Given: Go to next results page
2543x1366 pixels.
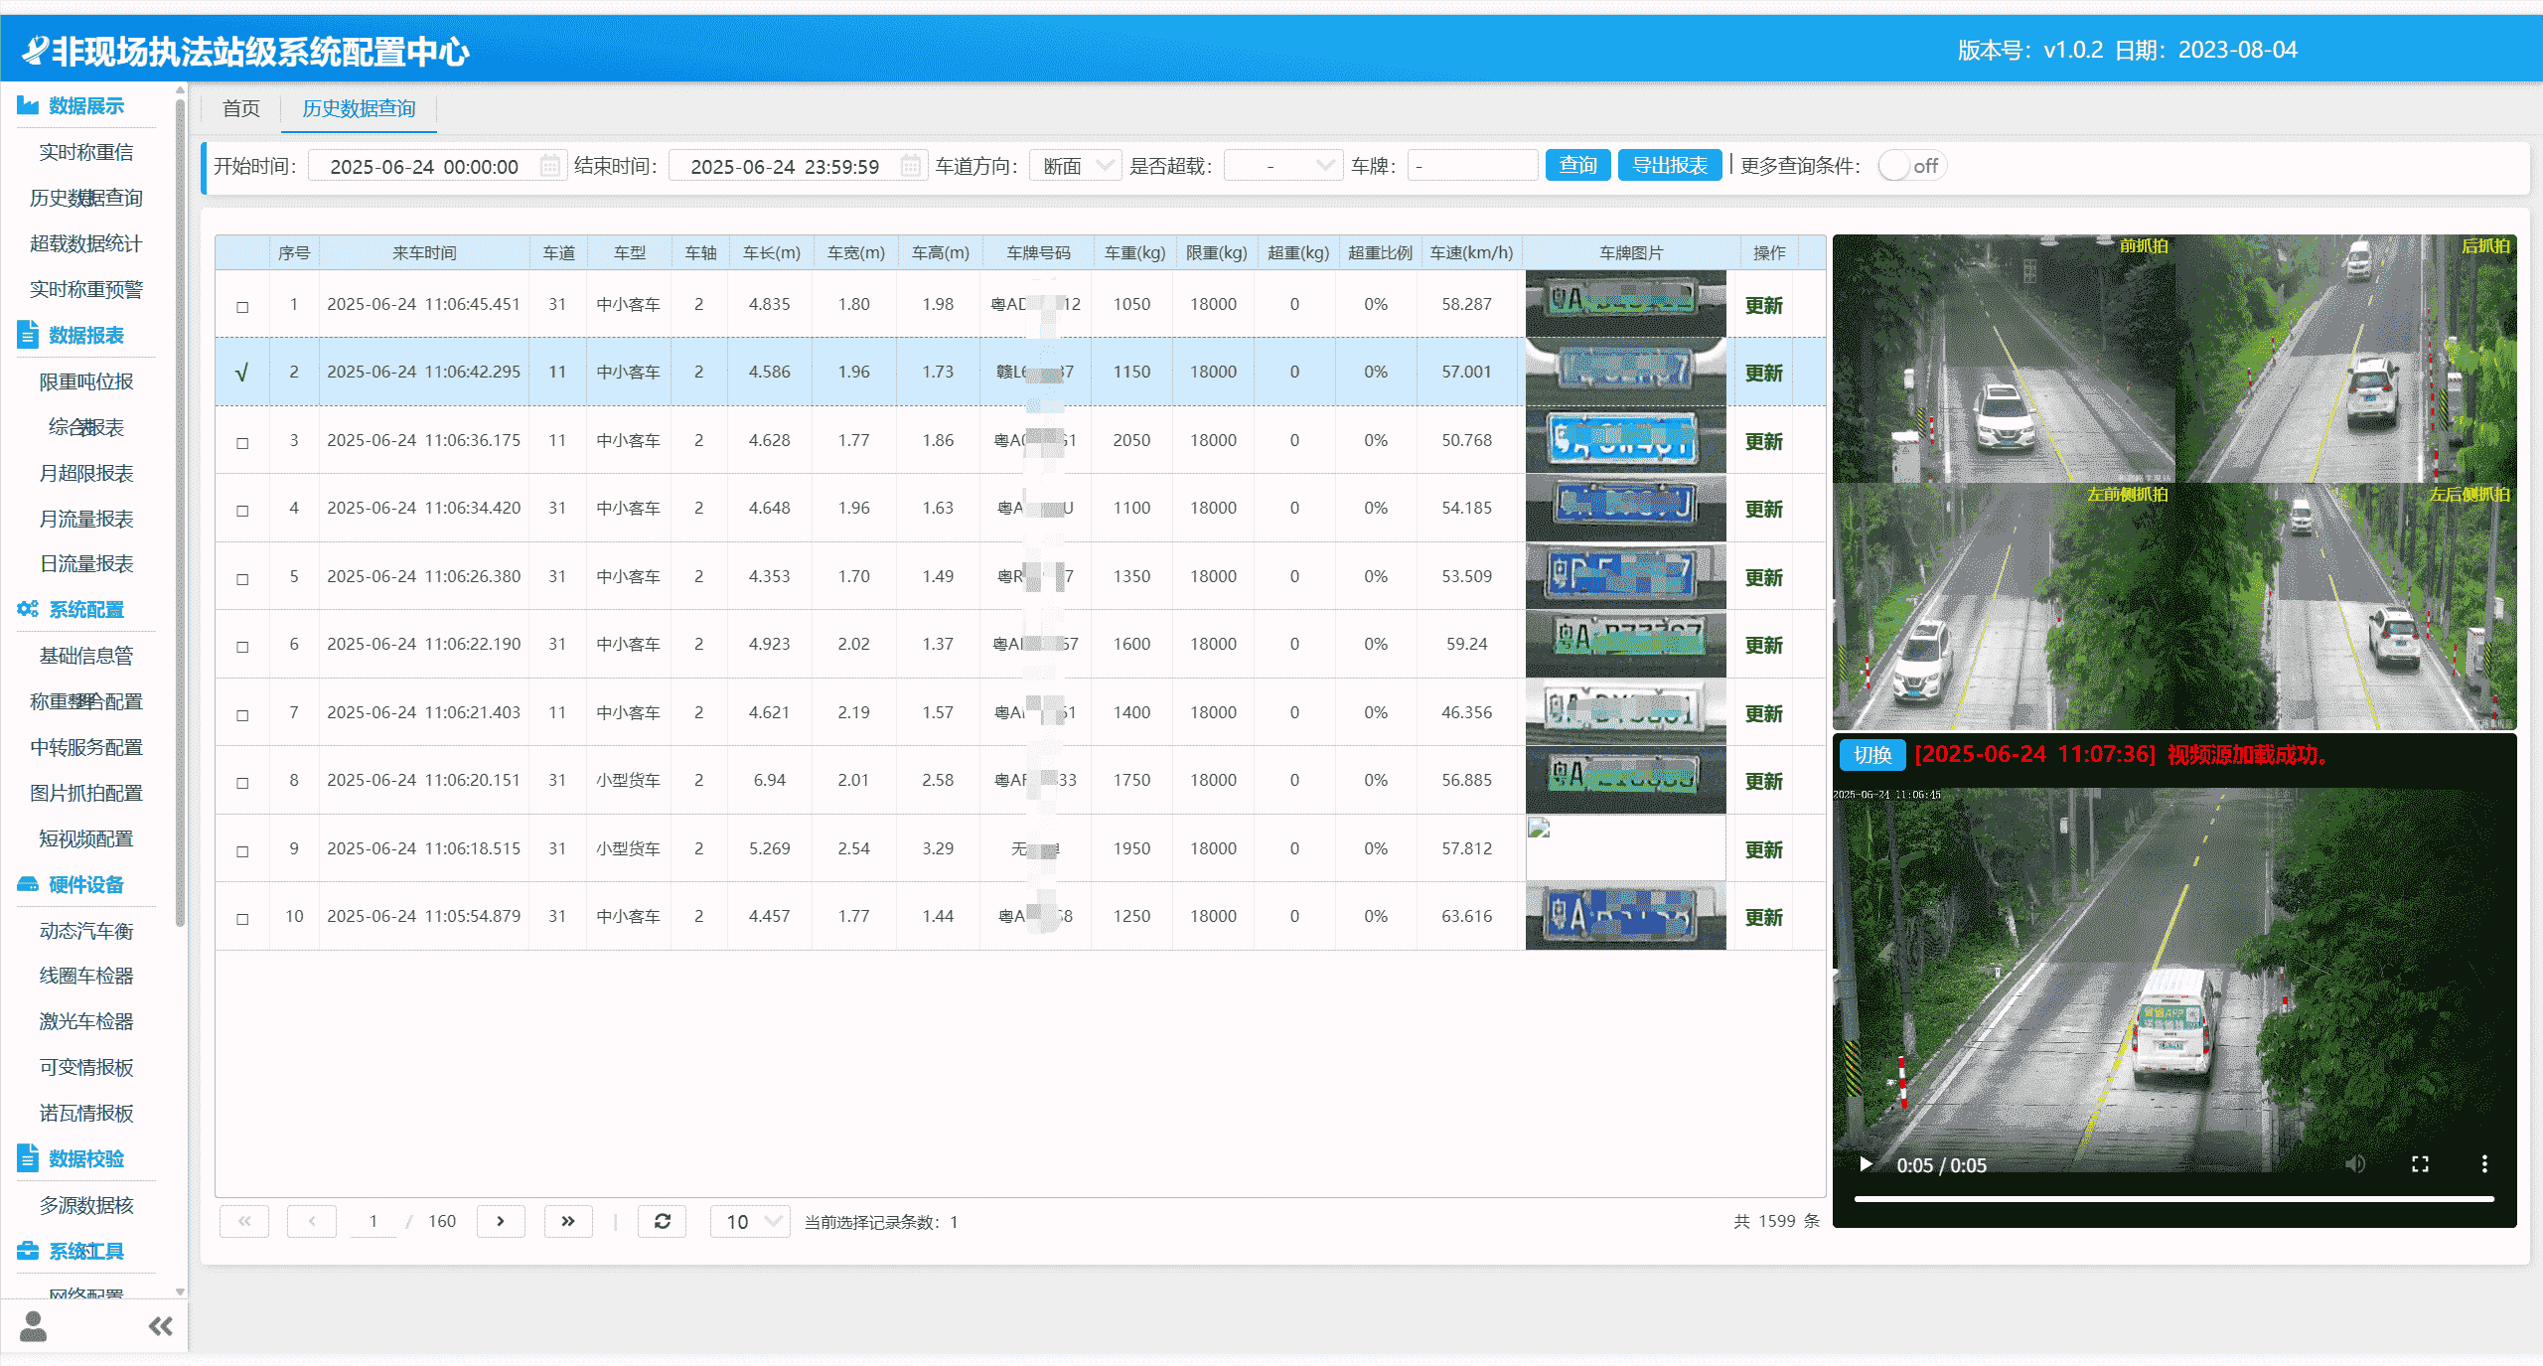Looking at the screenshot, I should pyautogui.click(x=501, y=1221).
